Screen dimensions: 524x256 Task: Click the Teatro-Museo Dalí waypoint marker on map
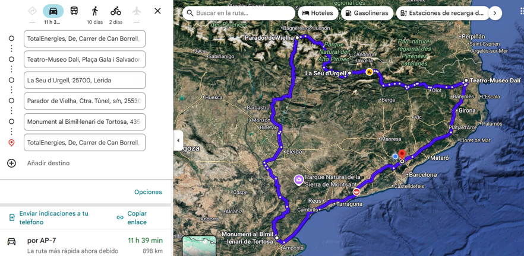[x=466, y=81]
